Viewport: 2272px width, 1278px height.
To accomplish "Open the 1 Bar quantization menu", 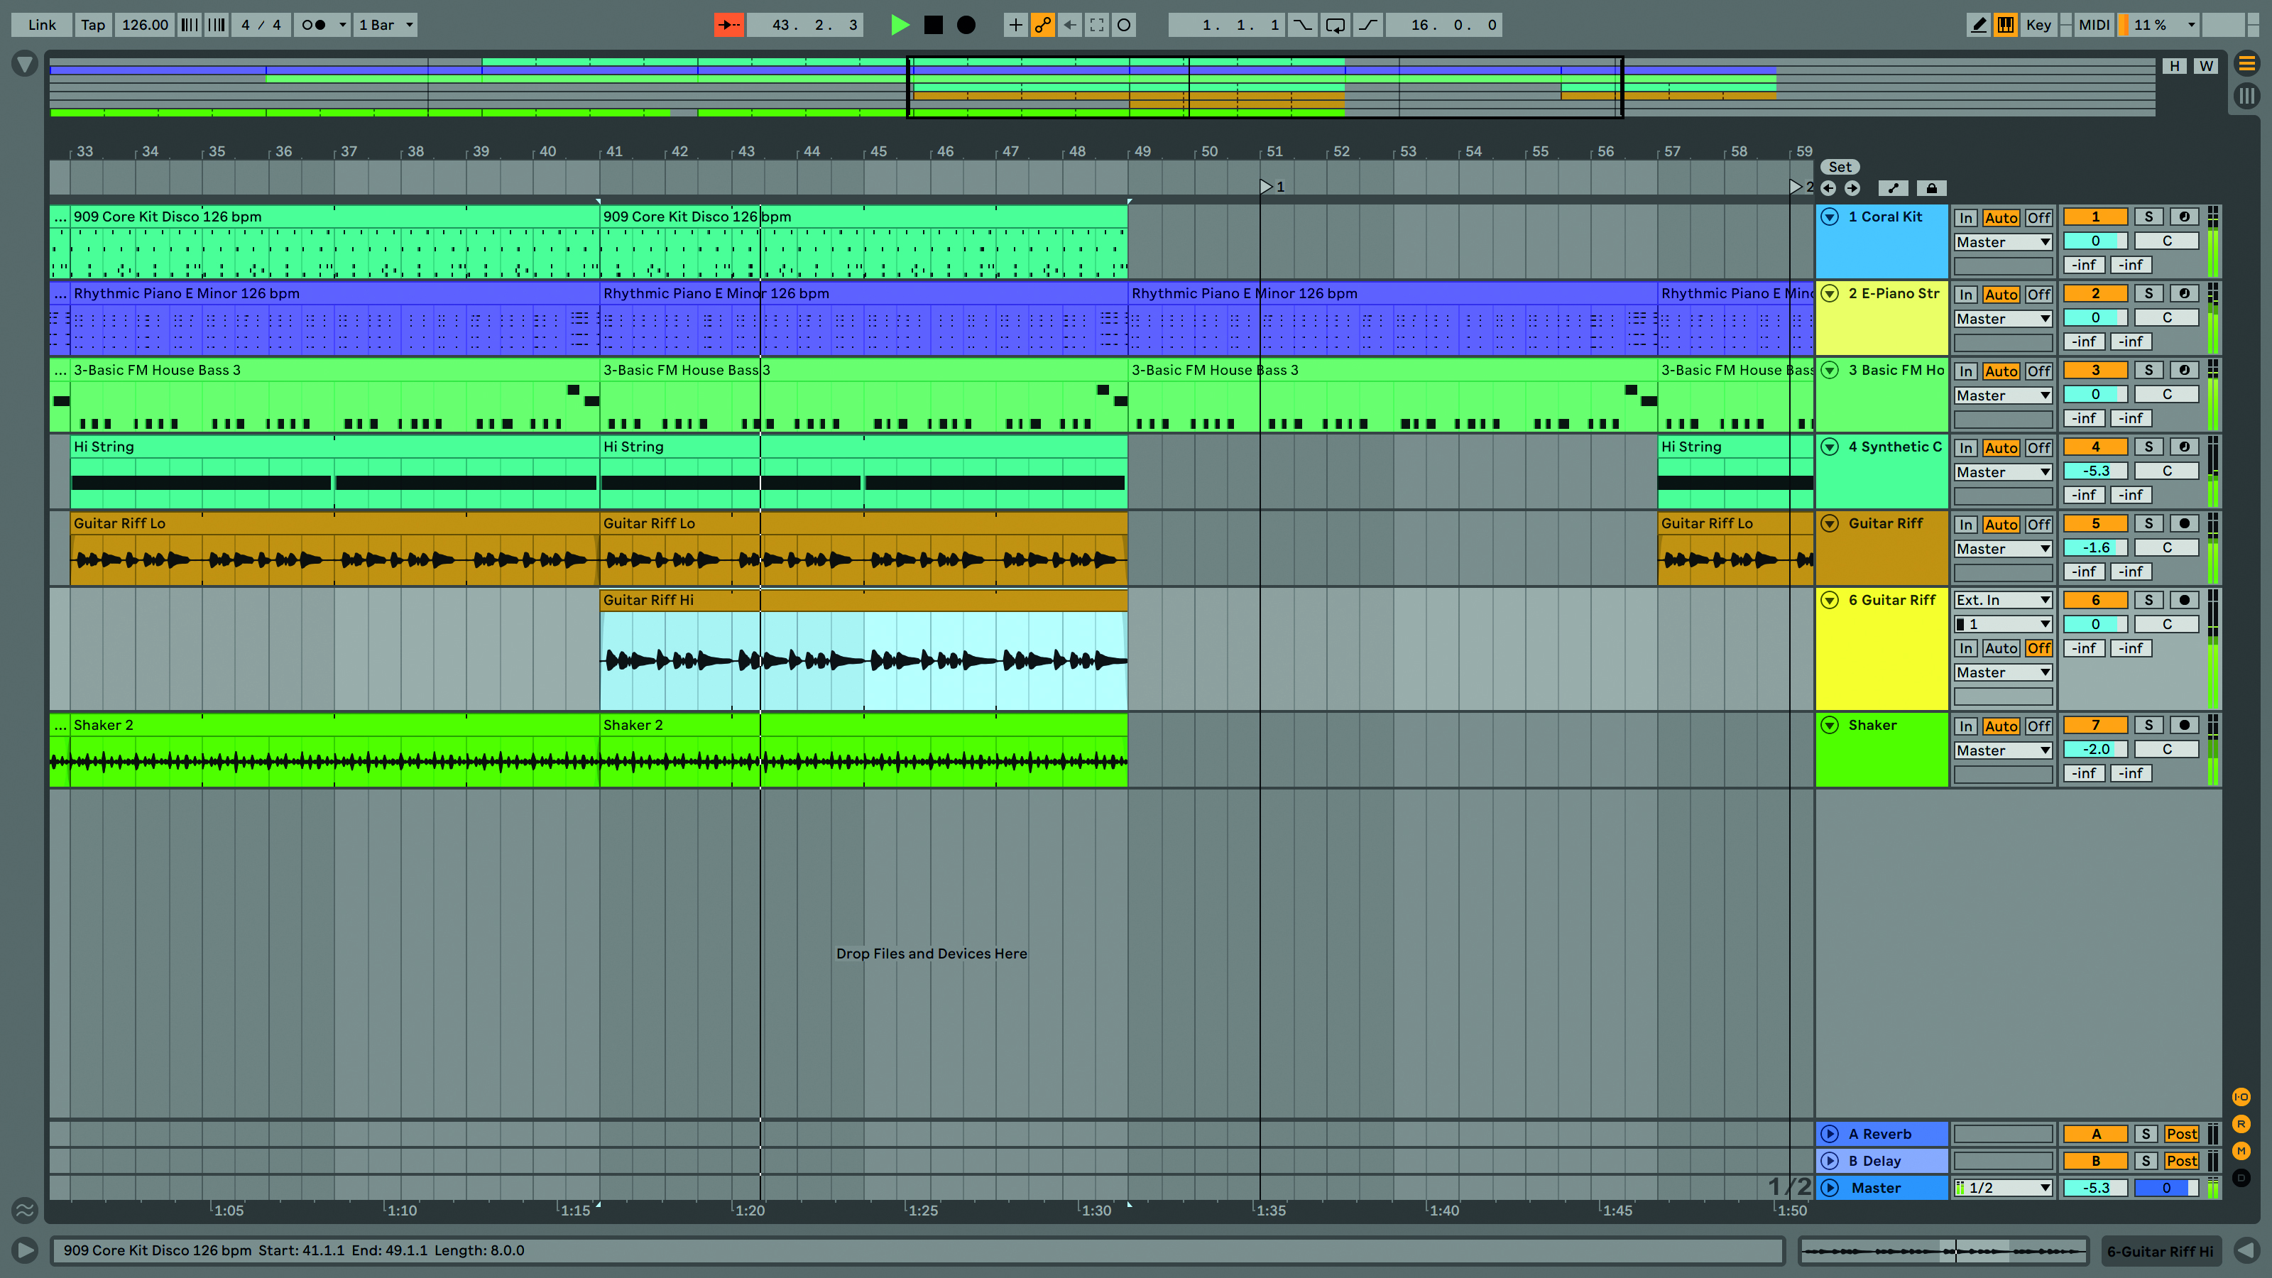I will tap(386, 25).
